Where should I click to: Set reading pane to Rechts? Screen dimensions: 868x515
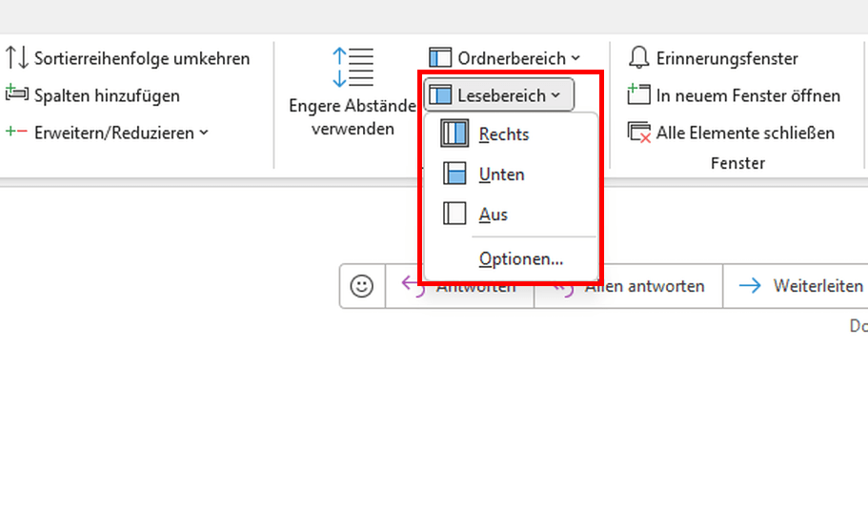(511, 134)
